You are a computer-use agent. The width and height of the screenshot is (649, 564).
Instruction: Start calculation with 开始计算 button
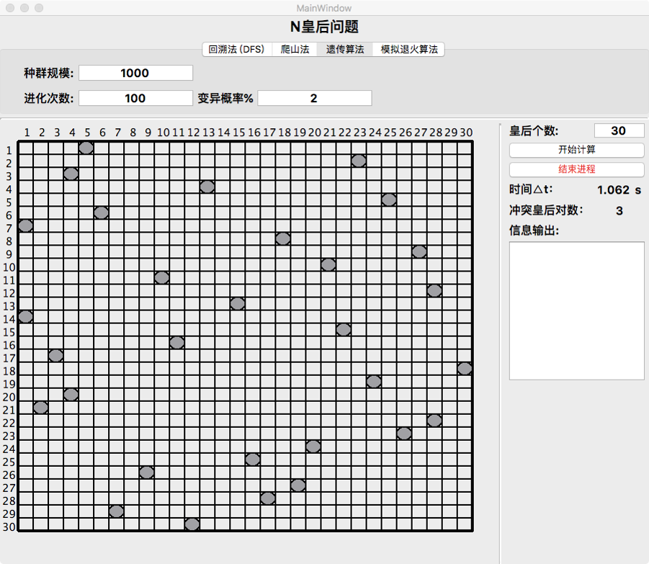pyautogui.click(x=576, y=150)
